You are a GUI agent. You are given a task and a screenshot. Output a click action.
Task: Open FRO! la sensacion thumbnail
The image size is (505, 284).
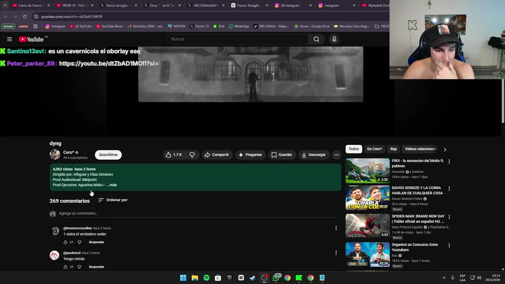click(x=367, y=171)
